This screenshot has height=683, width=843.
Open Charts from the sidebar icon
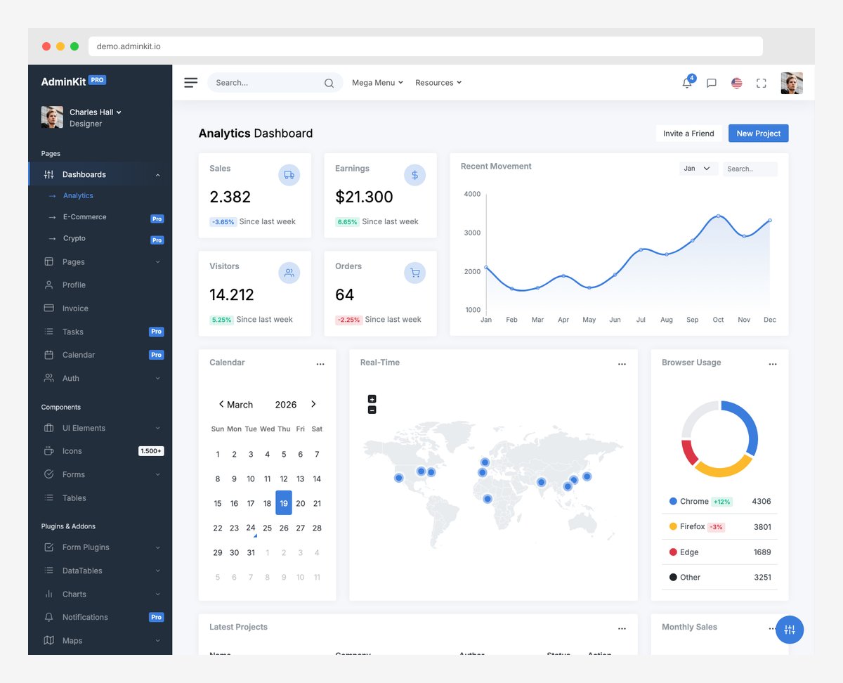point(49,594)
